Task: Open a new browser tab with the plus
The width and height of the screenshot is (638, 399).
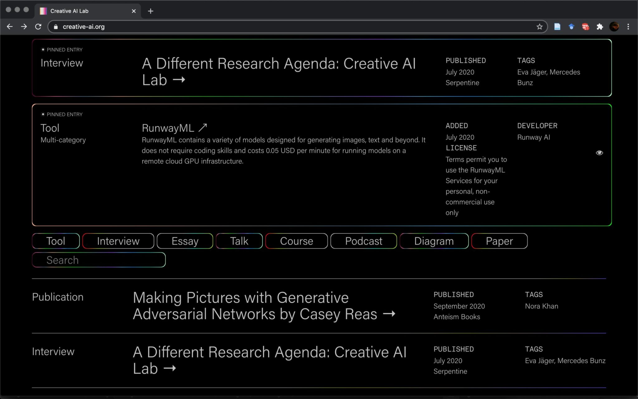Action: point(150,11)
